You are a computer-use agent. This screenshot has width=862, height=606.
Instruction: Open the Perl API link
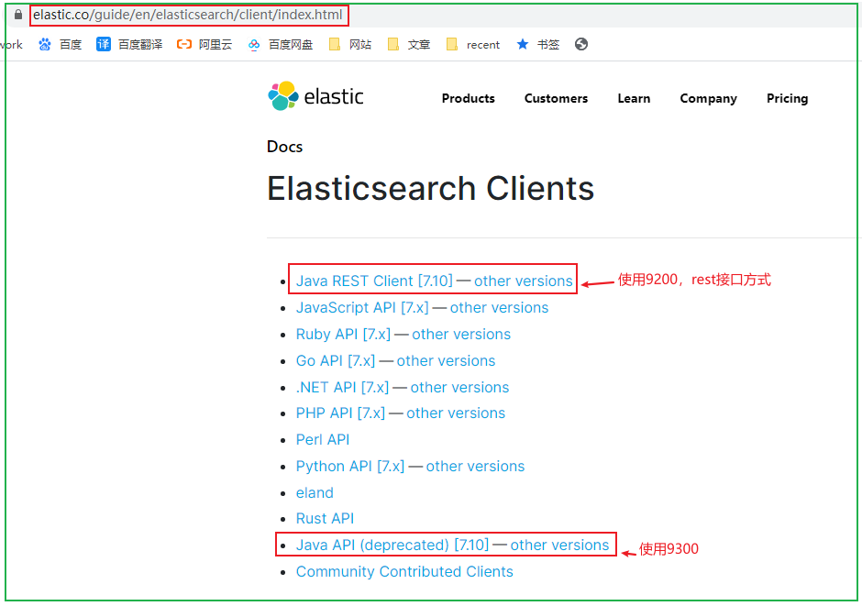coord(323,439)
